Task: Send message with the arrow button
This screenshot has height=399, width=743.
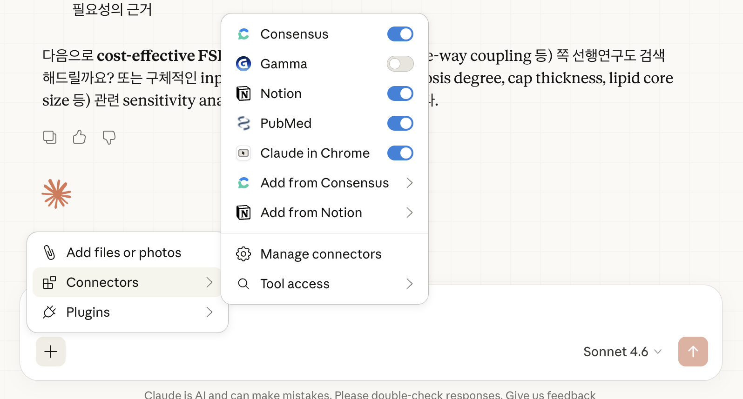Action: pyautogui.click(x=693, y=352)
